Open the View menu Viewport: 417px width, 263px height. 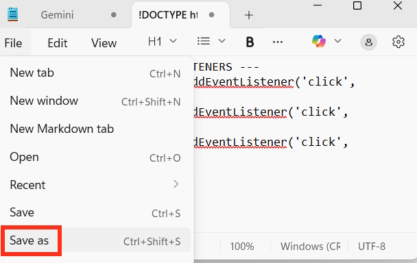coord(104,42)
